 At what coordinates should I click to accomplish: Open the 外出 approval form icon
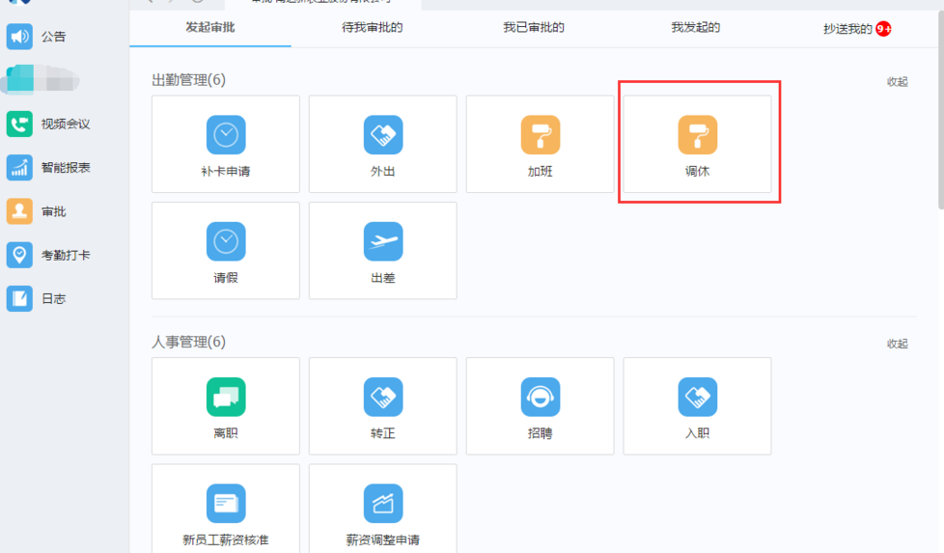click(x=383, y=135)
